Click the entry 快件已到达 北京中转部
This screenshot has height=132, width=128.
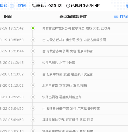[x=59, y=63]
